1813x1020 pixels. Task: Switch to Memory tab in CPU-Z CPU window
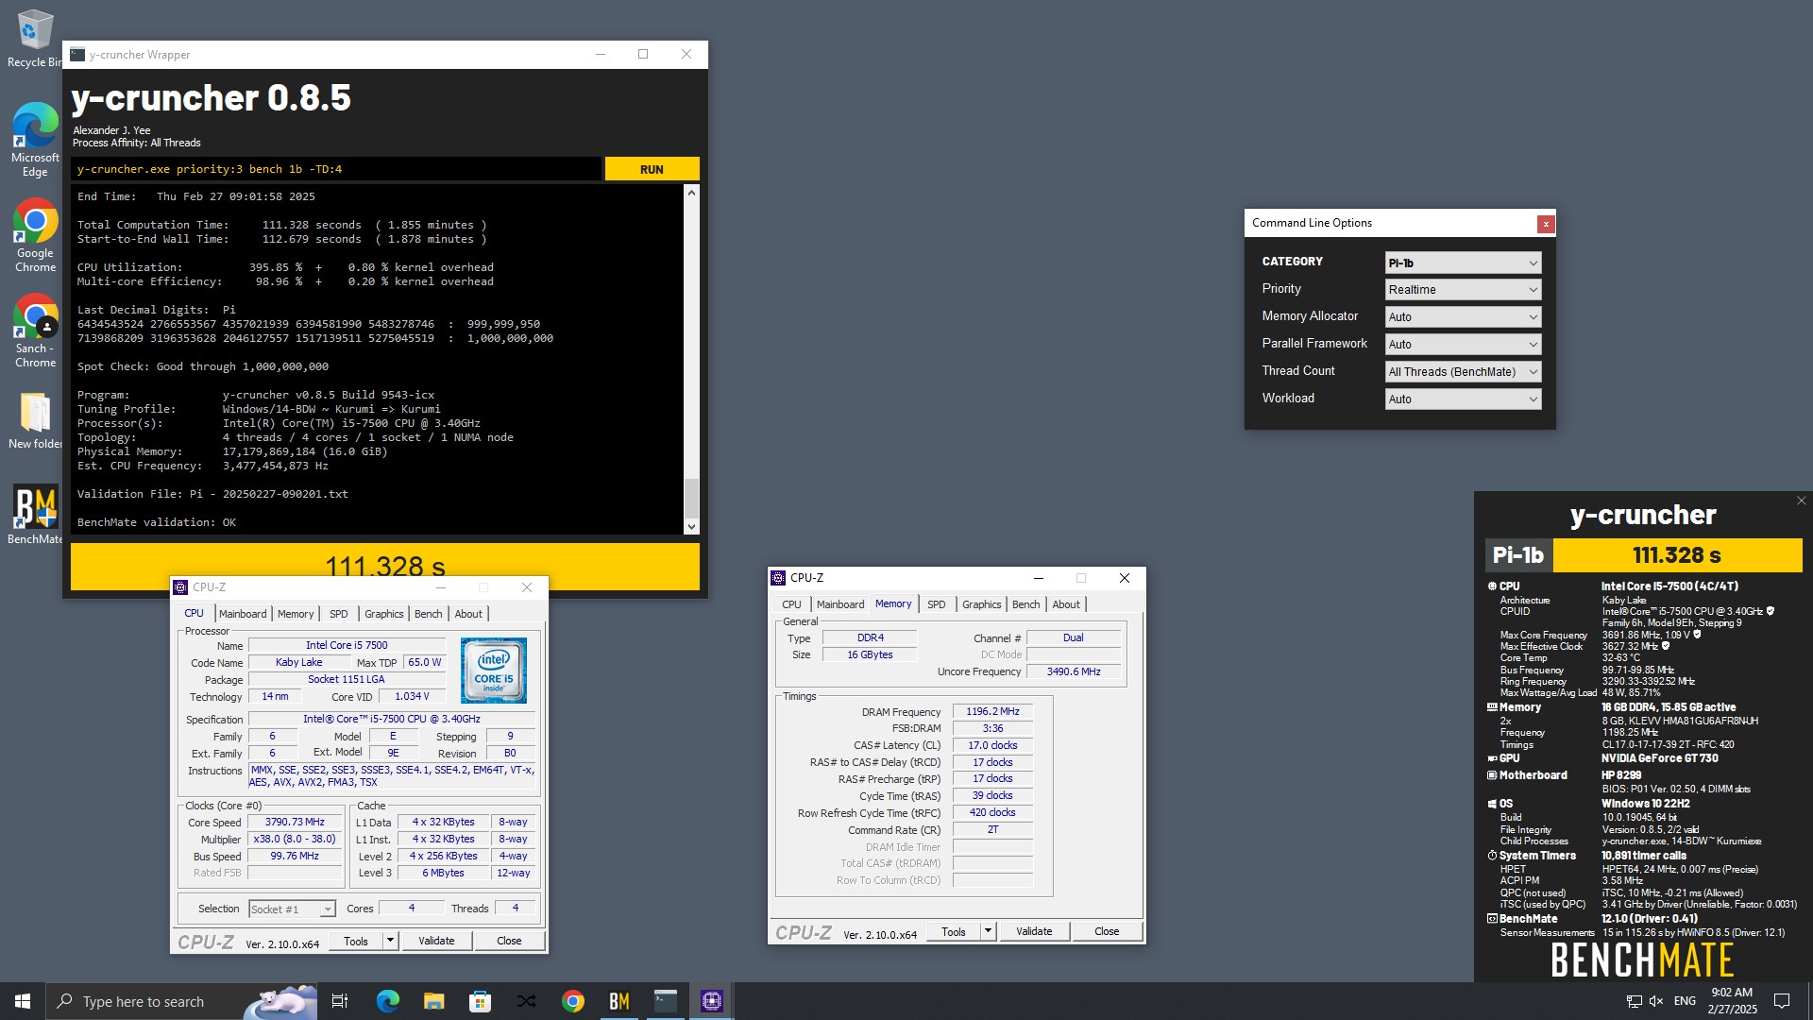296,614
